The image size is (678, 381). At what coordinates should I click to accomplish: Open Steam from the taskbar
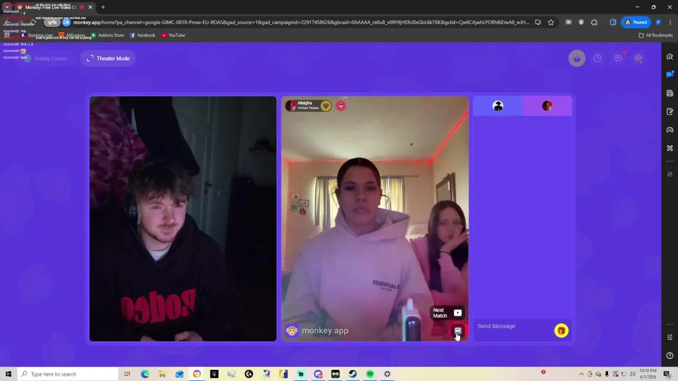point(353,374)
